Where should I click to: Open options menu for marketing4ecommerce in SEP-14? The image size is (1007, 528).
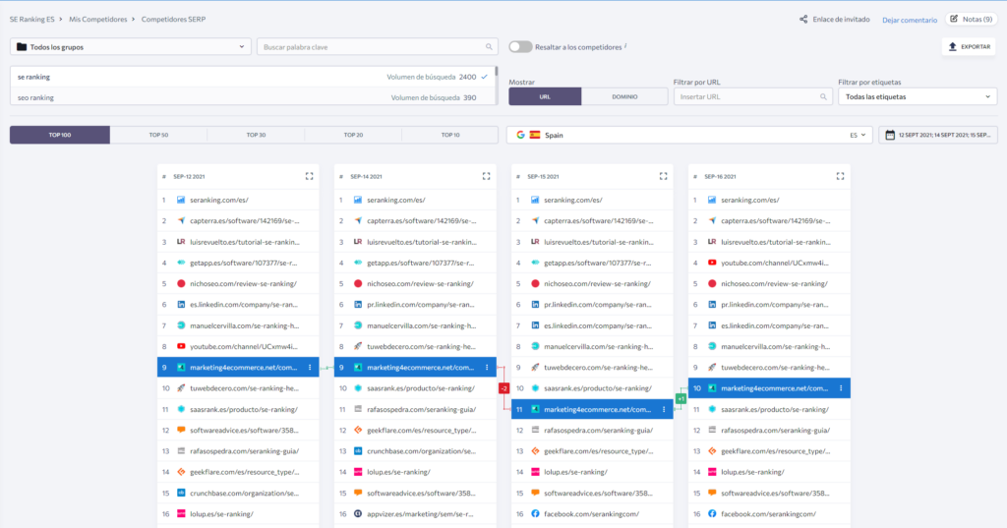click(487, 368)
